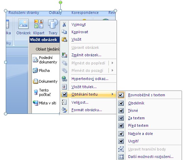Expand the Přenést do pozadí arrow
The width and height of the screenshot is (183, 160).
tap(113, 71)
